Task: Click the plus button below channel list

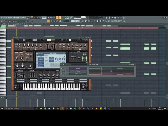Action: (x=78, y=78)
